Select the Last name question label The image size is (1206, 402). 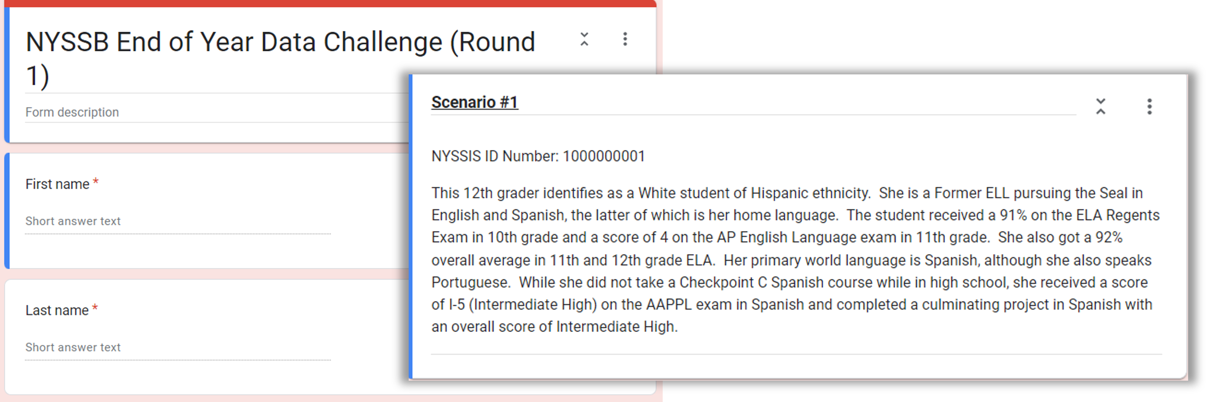coord(57,310)
